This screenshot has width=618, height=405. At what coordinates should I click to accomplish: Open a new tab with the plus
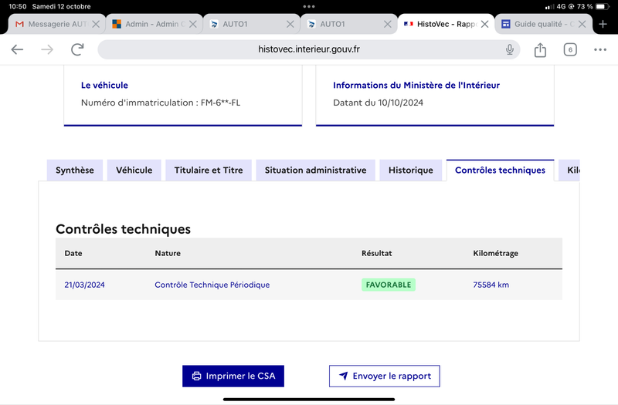(x=603, y=24)
